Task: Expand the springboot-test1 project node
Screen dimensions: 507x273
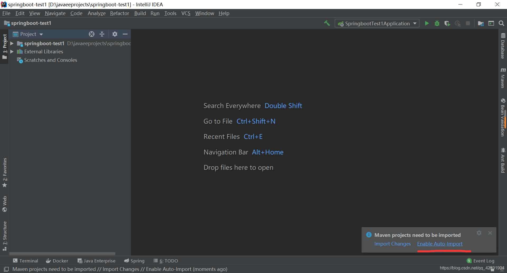Action: tap(12, 43)
